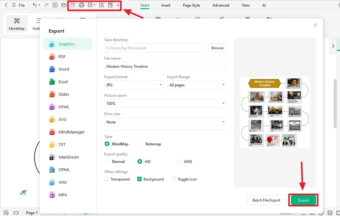Click the vertical scrollbar on right edge
The width and height of the screenshot is (340, 216).
[x=335, y=103]
